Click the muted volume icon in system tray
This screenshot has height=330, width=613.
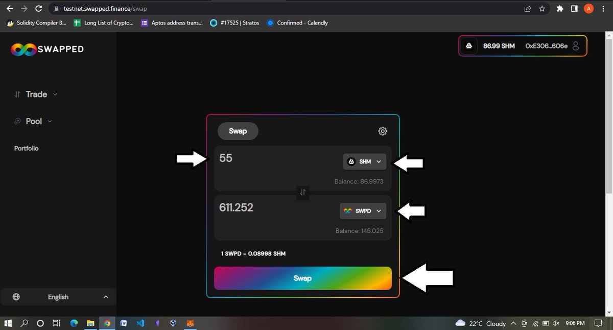(x=556, y=323)
